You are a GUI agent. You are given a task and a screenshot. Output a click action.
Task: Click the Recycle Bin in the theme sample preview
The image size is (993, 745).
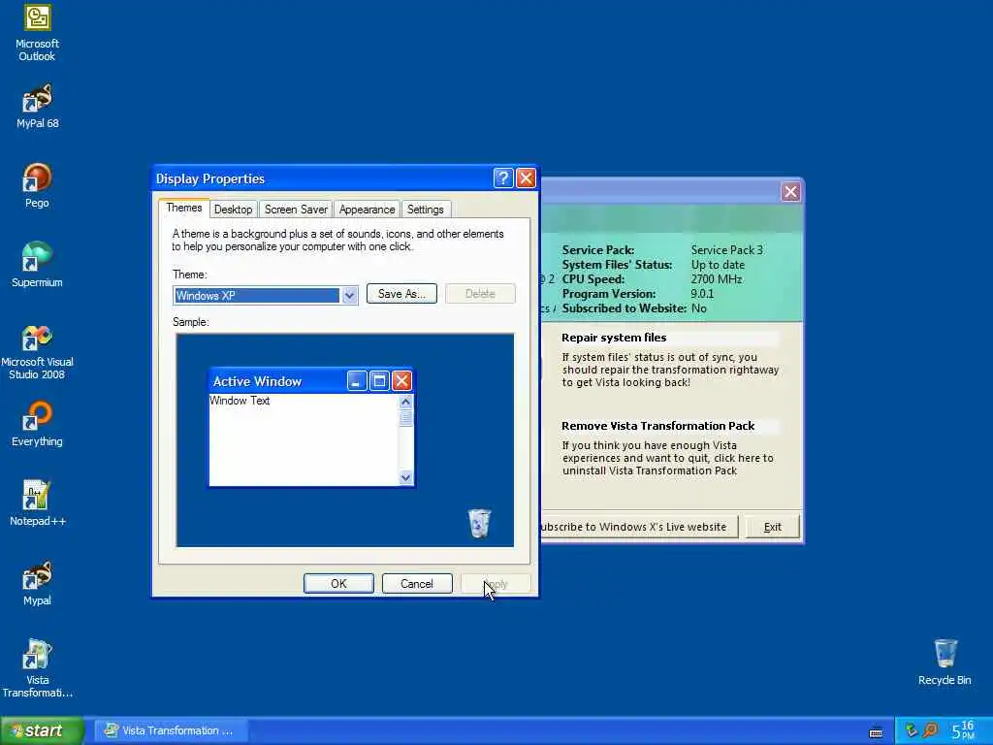[479, 523]
